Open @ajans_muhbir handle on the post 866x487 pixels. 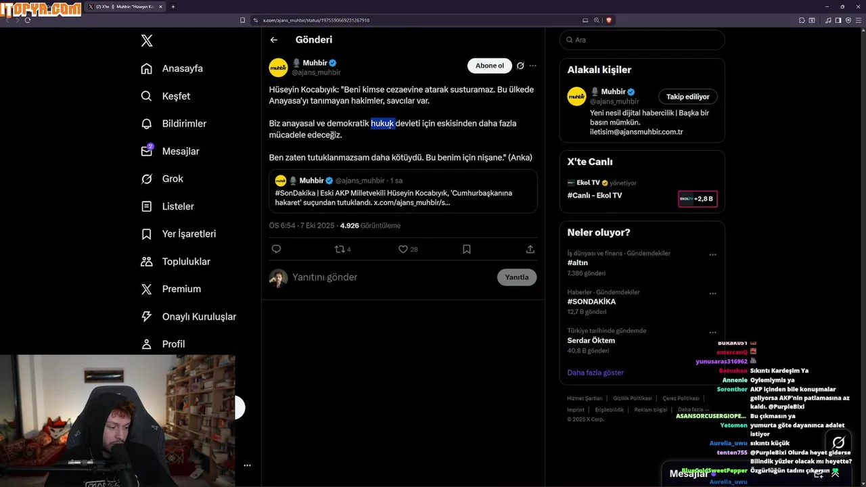tap(316, 72)
